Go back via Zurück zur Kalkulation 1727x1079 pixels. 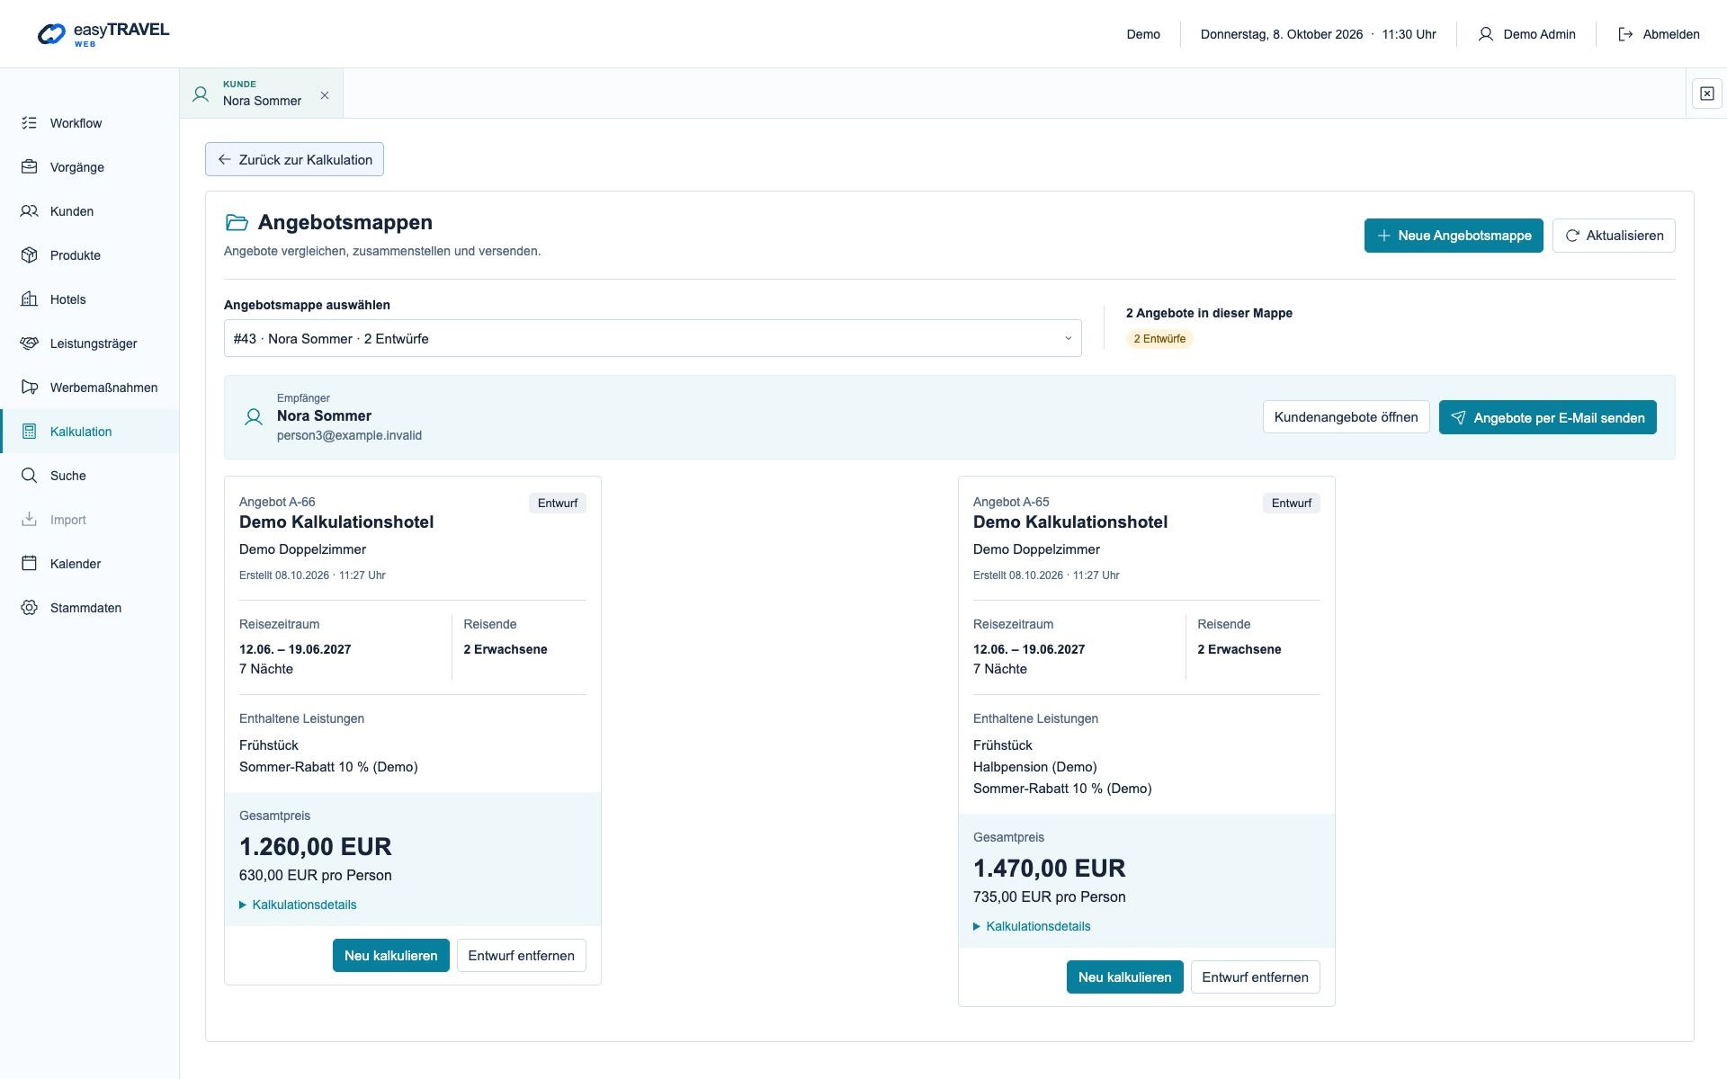pos(294,159)
